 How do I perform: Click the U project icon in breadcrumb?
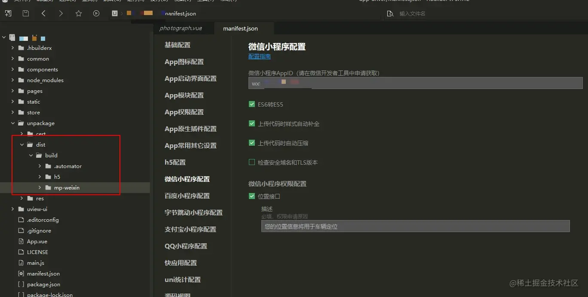(x=115, y=13)
